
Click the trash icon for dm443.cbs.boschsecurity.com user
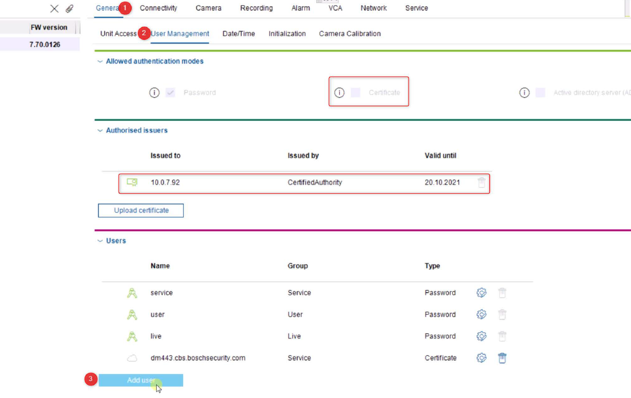point(502,358)
